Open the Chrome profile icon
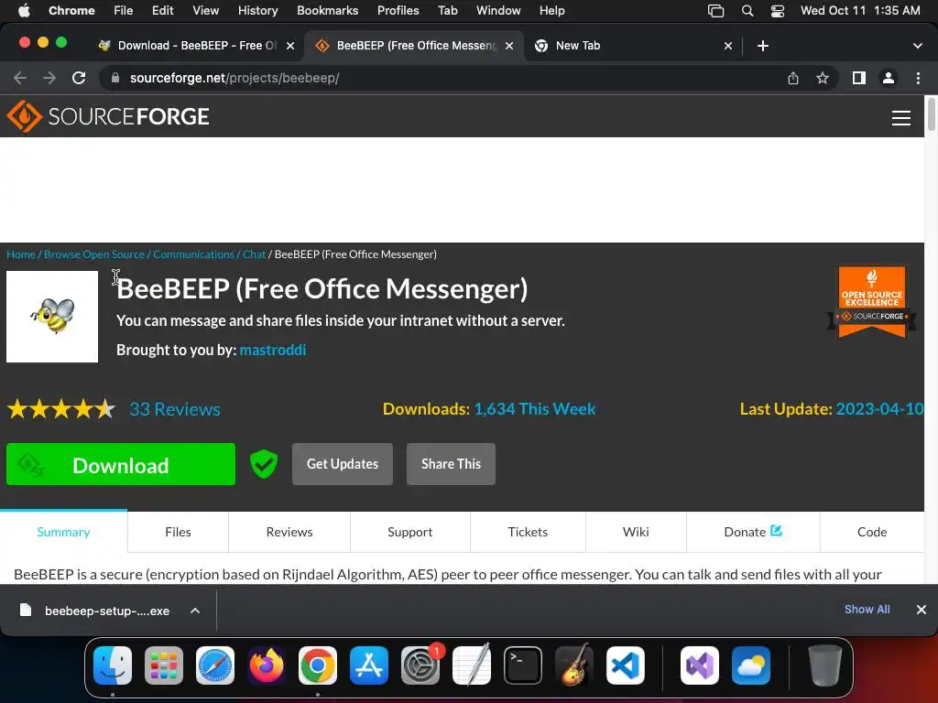The width and height of the screenshot is (938, 703). tap(889, 78)
